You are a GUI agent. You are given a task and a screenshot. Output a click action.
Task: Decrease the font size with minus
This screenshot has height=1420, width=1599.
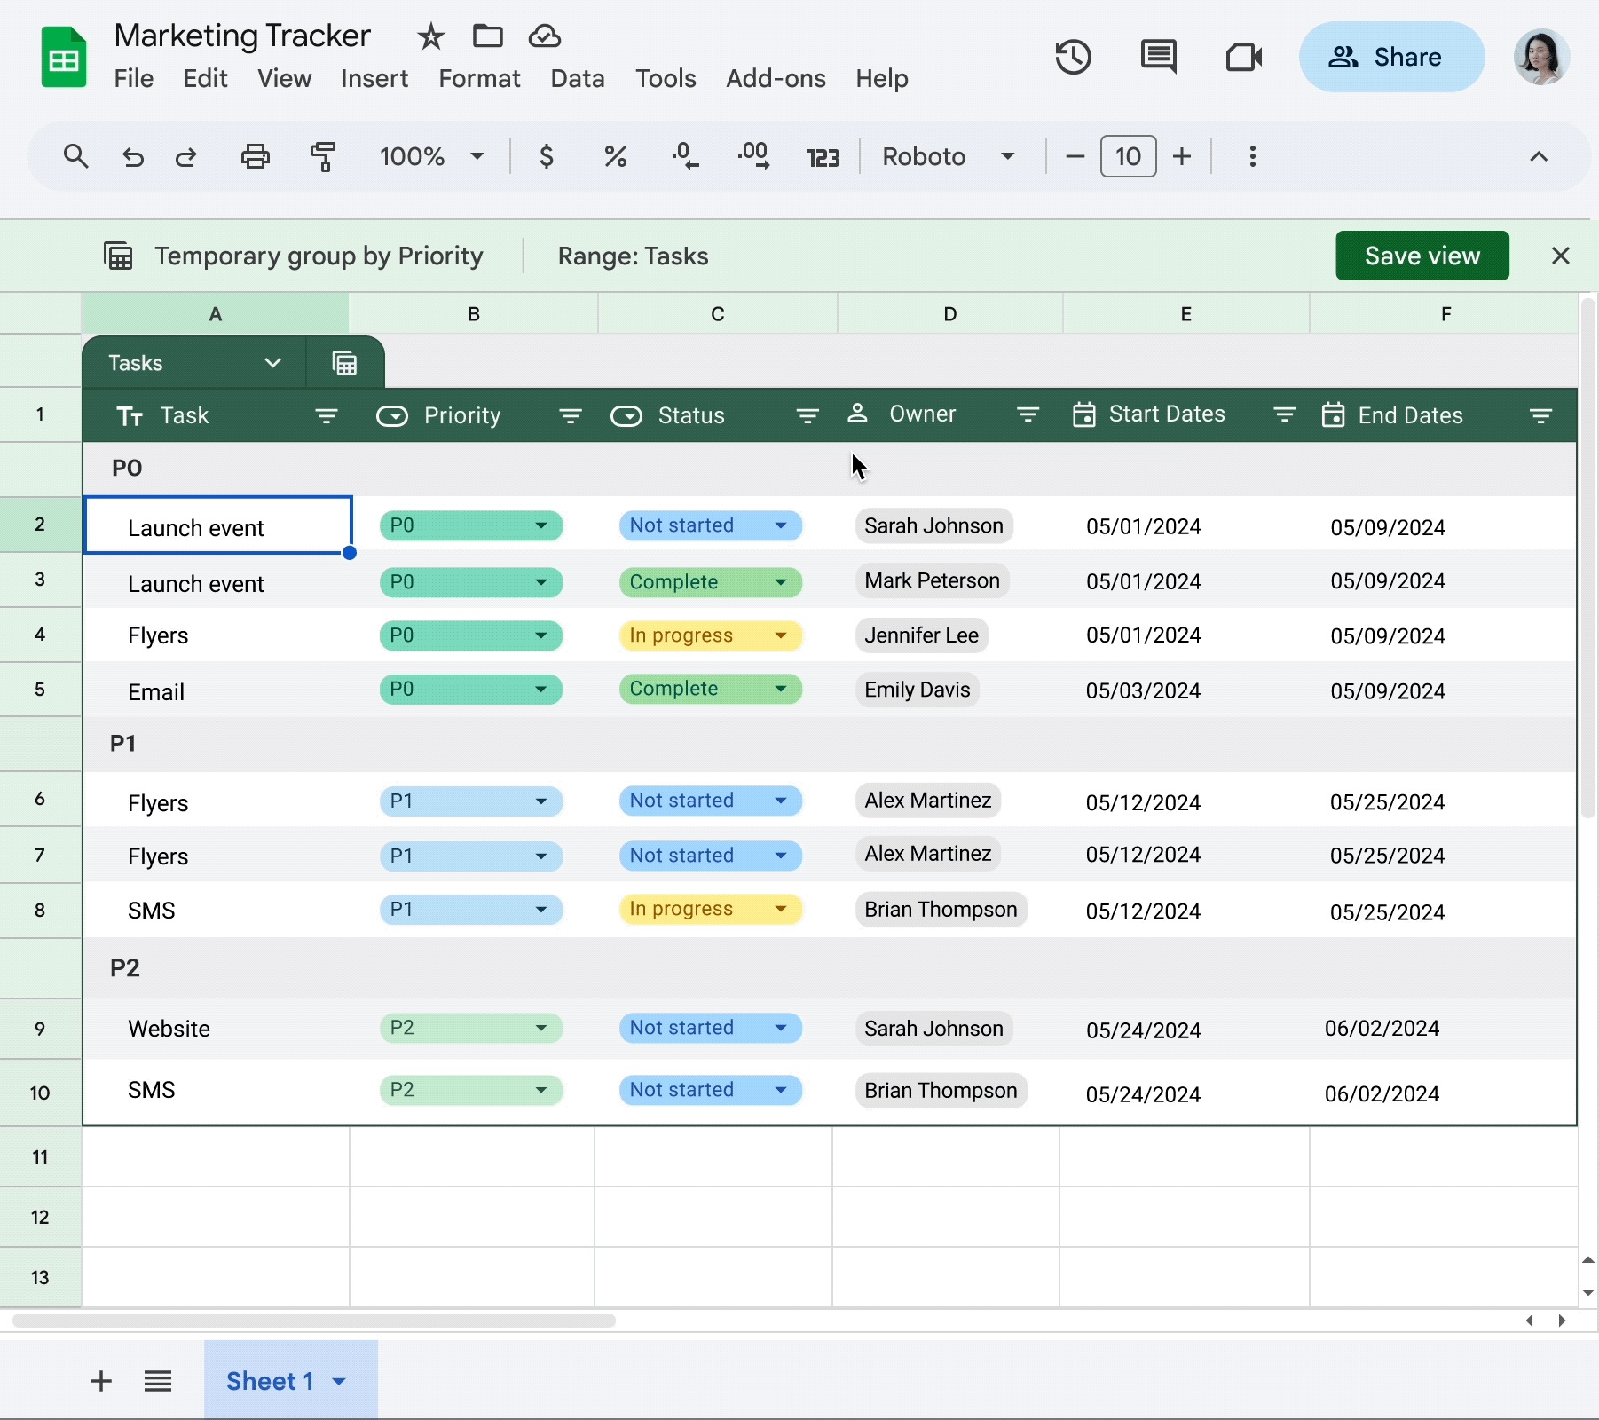(x=1075, y=156)
